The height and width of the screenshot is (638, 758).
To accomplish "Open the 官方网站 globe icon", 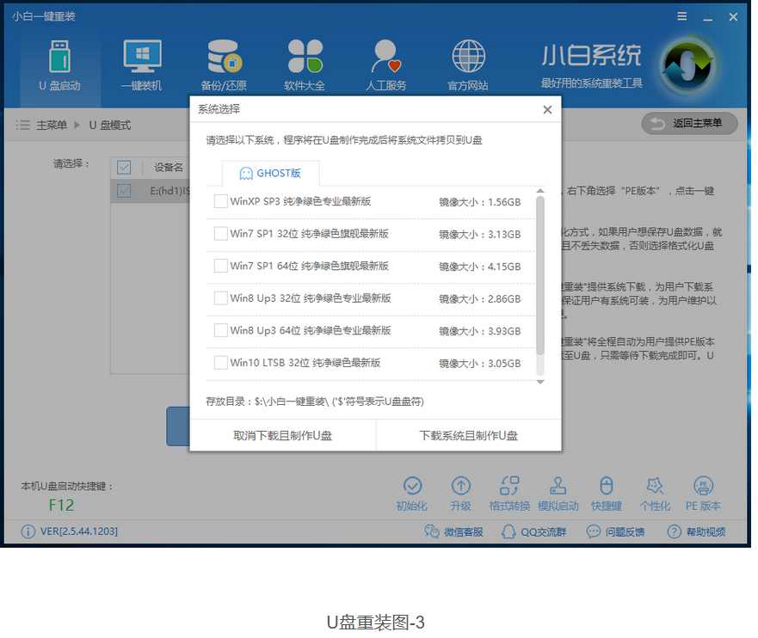I will (467, 57).
